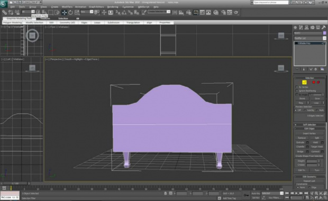Open the Selected key mode dropdown
This screenshot has width=328, height=201.
pyautogui.click(x=272, y=193)
